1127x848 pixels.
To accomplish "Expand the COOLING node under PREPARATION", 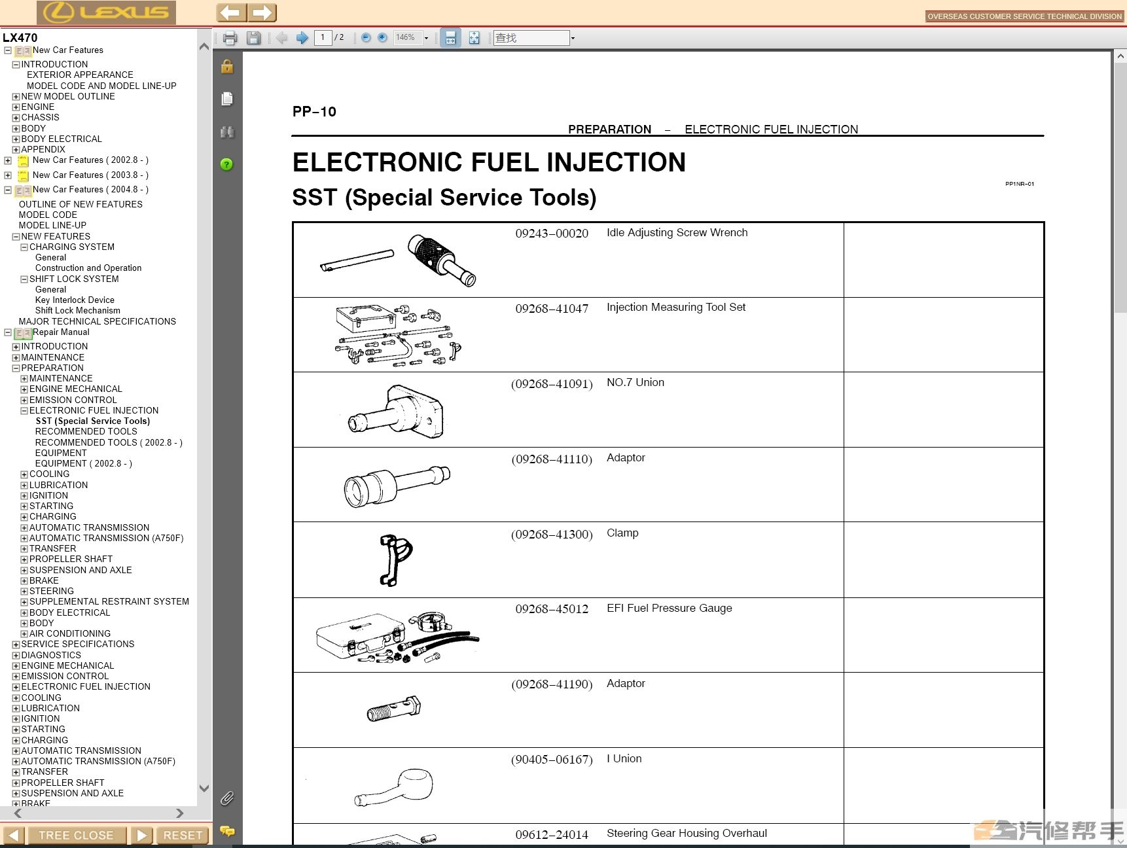I will [24, 474].
